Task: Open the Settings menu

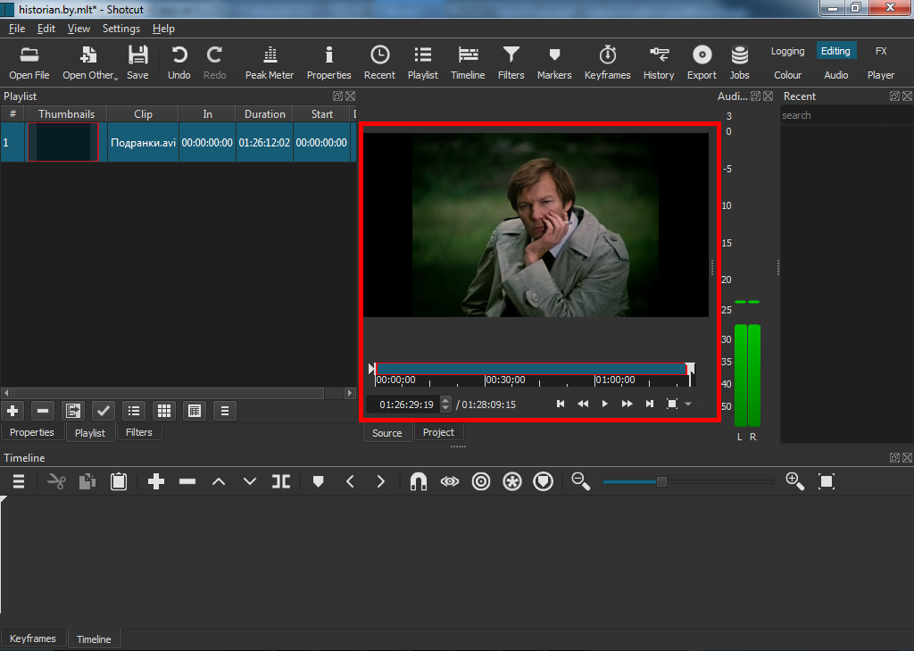Action: tap(120, 29)
